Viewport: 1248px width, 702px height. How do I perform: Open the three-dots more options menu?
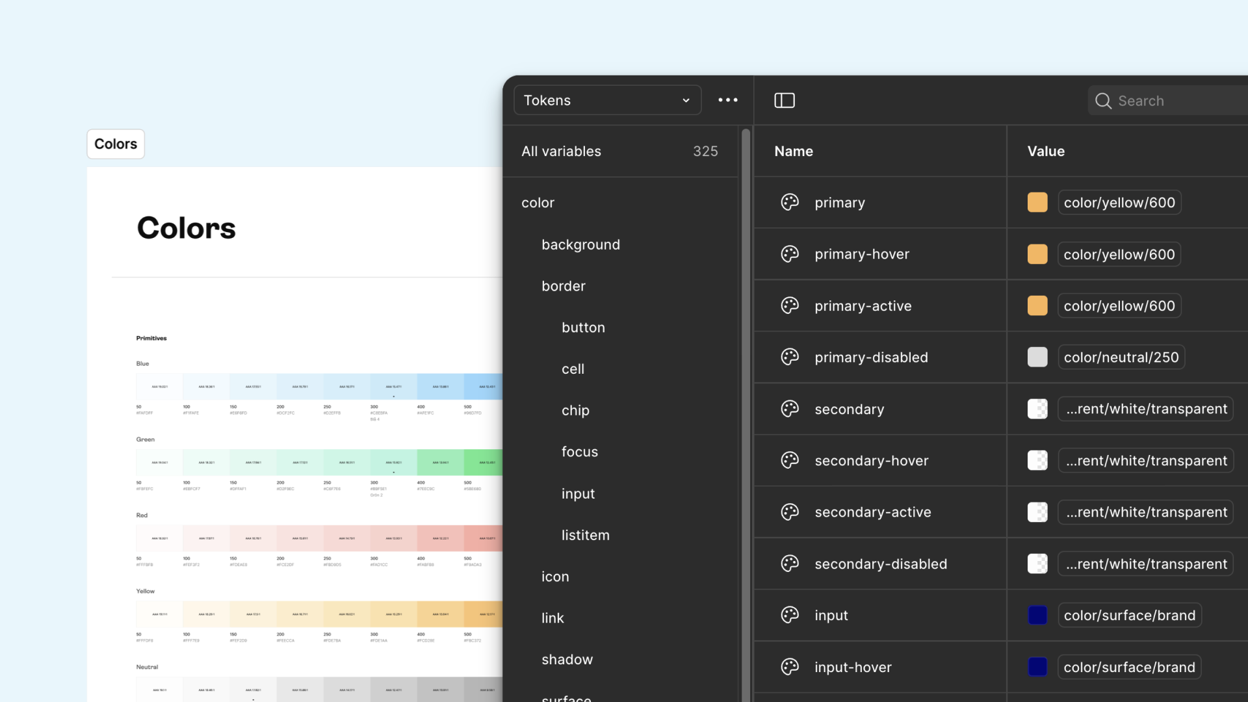tap(727, 100)
